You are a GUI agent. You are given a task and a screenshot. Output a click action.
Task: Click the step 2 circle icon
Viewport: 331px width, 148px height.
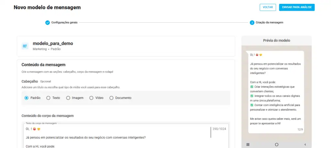[x=252, y=23]
